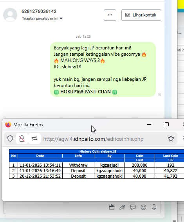Image resolution: width=184 pixels, height=222 pixels.
Task: Click the 200,000 coin value
Action: coord(140,165)
